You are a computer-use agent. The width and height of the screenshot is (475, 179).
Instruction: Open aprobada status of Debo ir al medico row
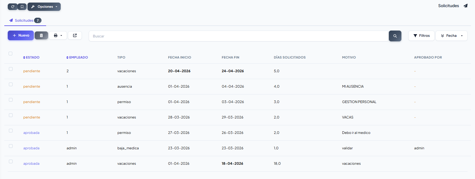pos(31,133)
